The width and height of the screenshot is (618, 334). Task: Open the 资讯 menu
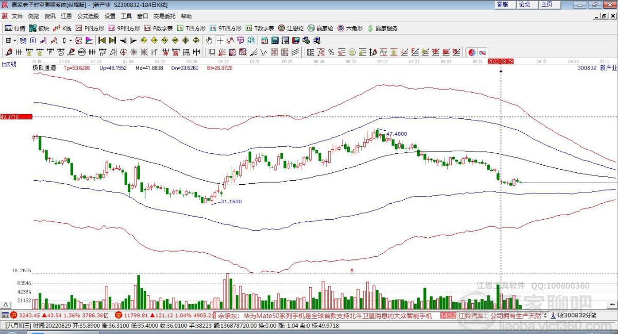point(50,16)
